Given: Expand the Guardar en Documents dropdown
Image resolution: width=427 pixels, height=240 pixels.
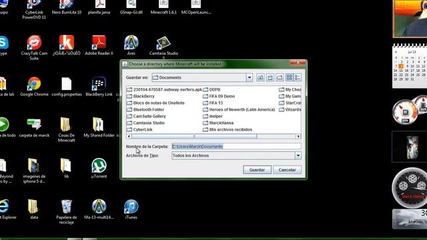Looking at the screenshot, I should pos(249,77).
